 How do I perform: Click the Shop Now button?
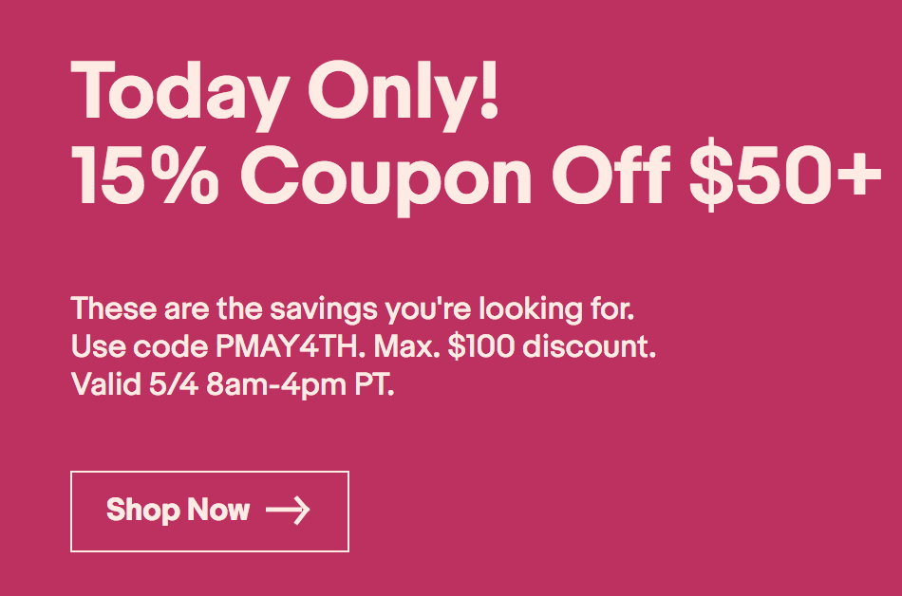pos(210,511)
